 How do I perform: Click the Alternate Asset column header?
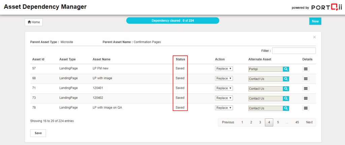[x=260, y=59]
